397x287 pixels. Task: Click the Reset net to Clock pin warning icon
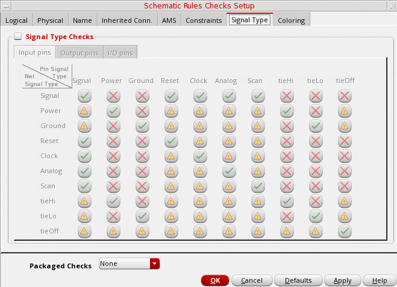coord(199,141)
